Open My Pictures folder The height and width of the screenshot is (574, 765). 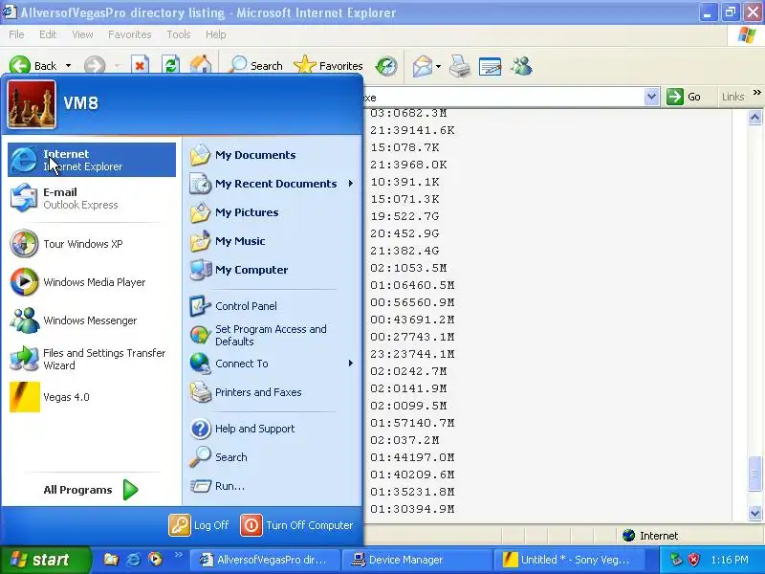click(x=272, y=212)
